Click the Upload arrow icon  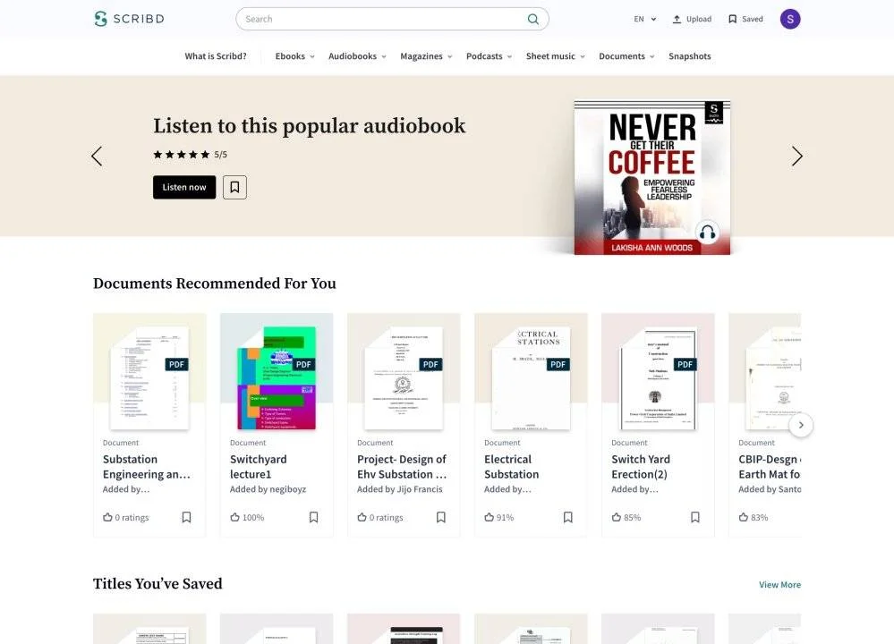coord(677,19)
